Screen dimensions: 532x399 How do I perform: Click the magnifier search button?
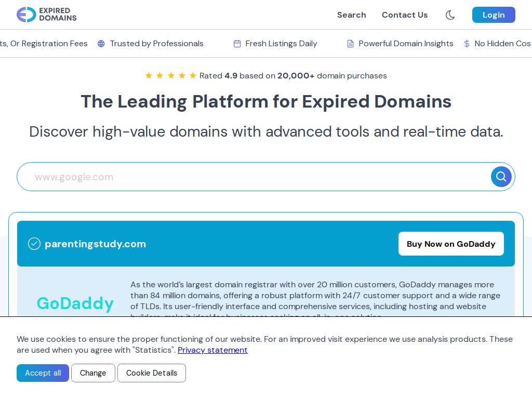(x=501, y=177)
